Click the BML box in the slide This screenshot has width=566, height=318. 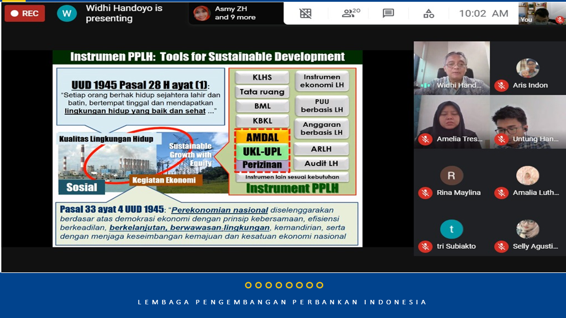[262, 106]
